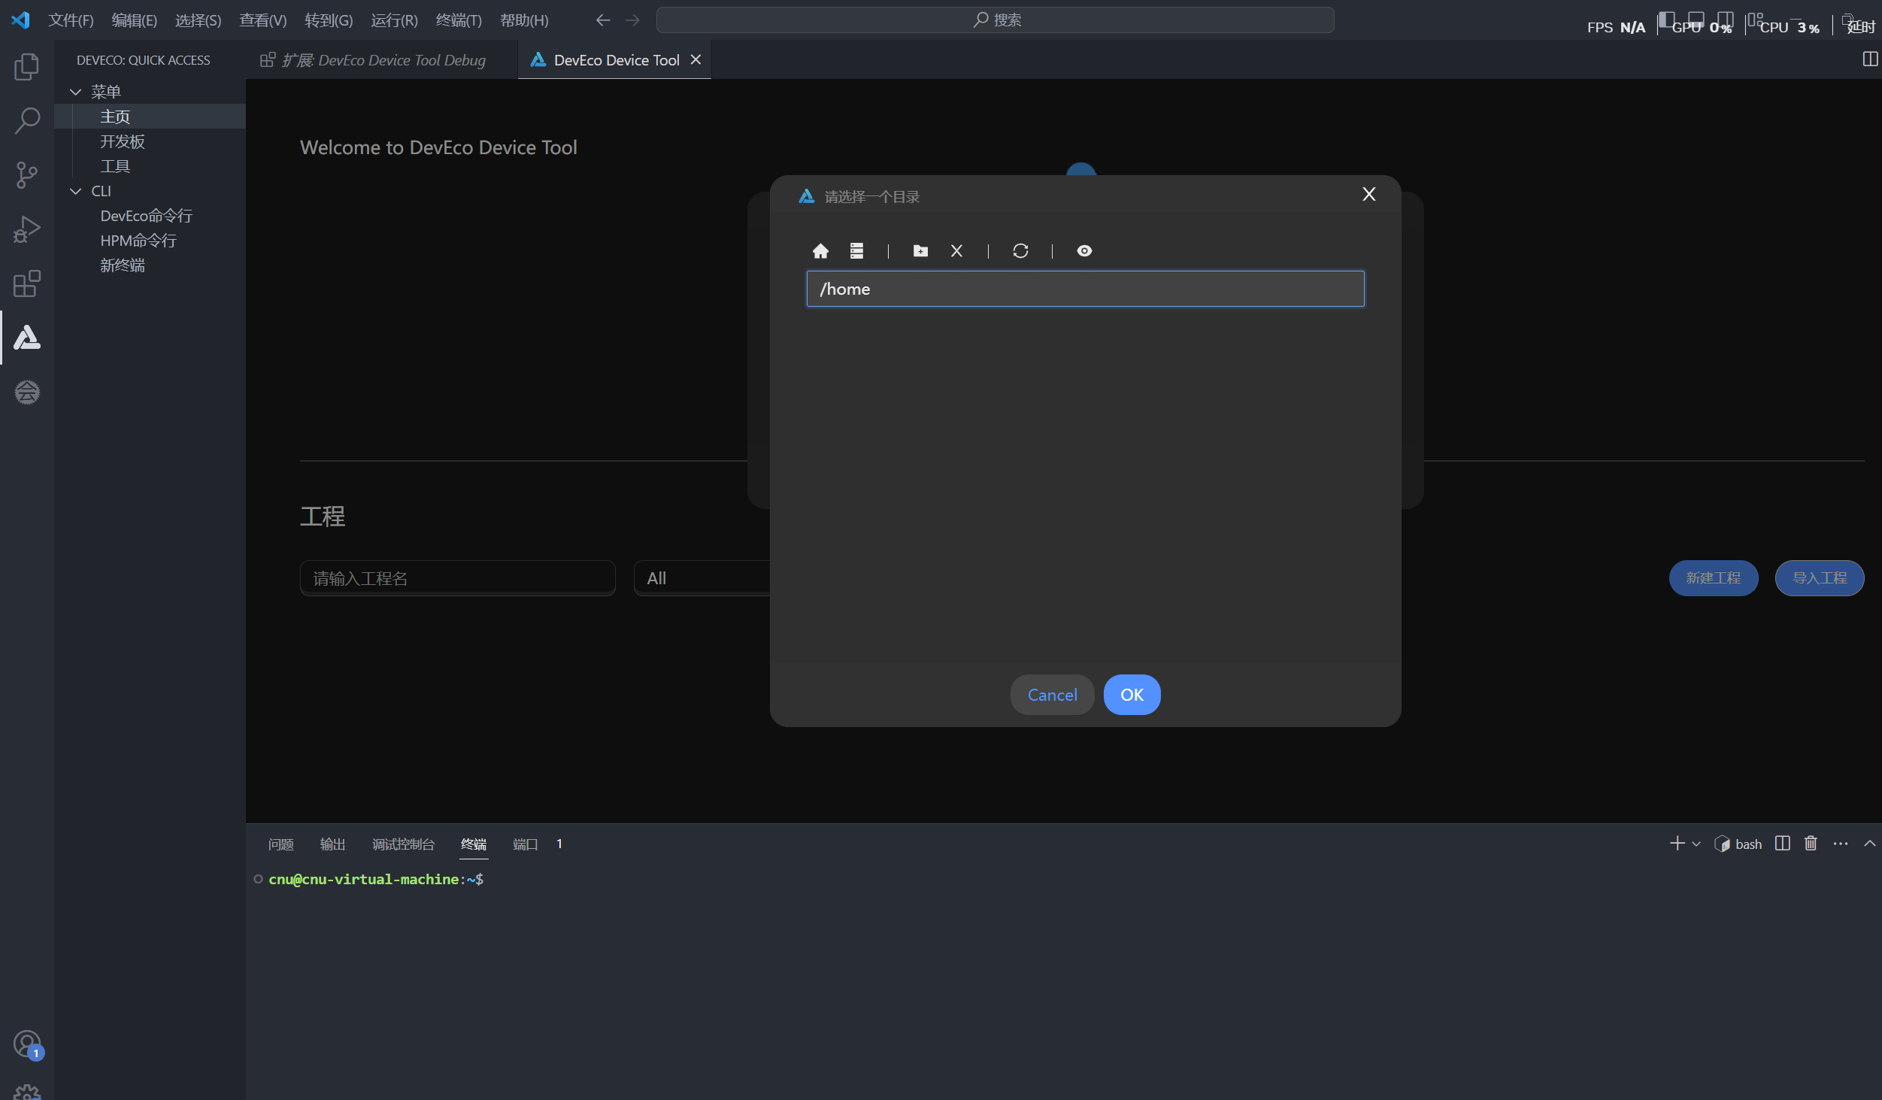Open 文件(F) menu
The width and height of the screenshot is (1882, 1100).
[71, 20]
